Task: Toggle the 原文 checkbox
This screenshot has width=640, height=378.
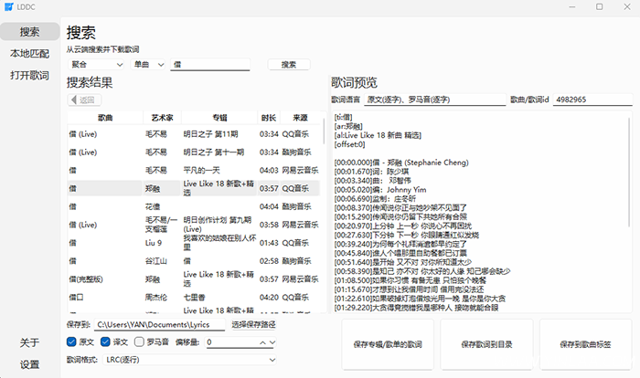Action: [x=72, y=341]
